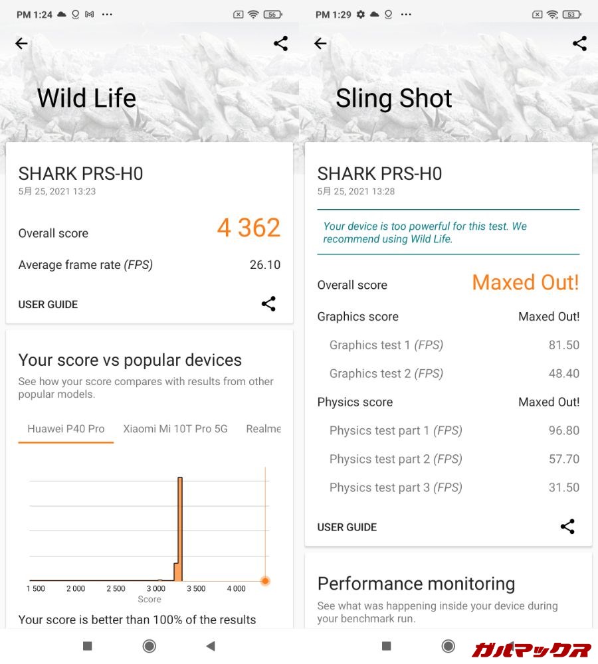The image size is (598, 664).
Task: Open USER GUIDE in Wild Life card
Action: tap(48, 305)
